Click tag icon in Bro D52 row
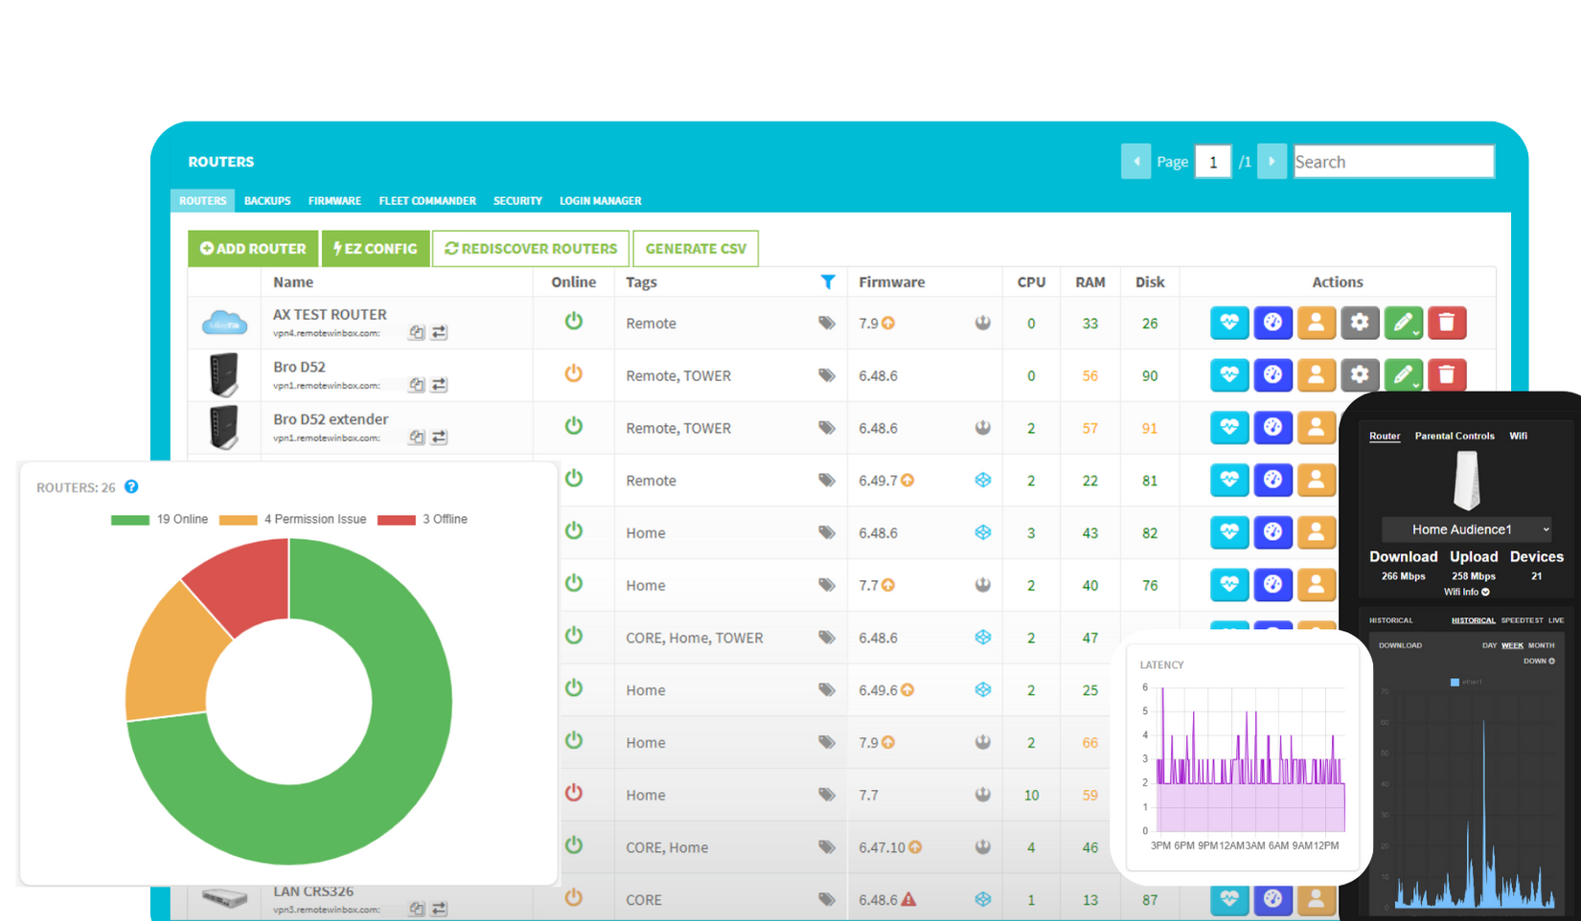The height and width of the screenshot is (921, 1581). pos(826,375)
